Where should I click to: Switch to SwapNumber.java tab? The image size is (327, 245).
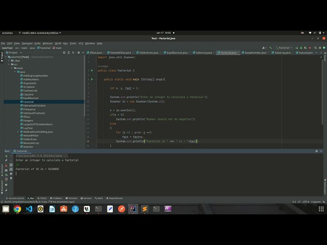(x=255, y=53)
